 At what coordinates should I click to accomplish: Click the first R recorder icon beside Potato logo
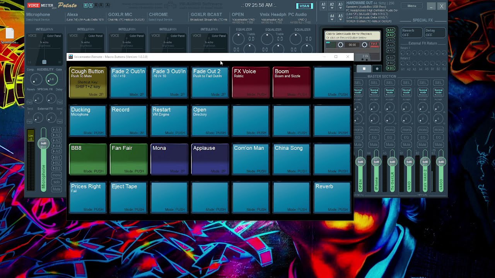85,5
